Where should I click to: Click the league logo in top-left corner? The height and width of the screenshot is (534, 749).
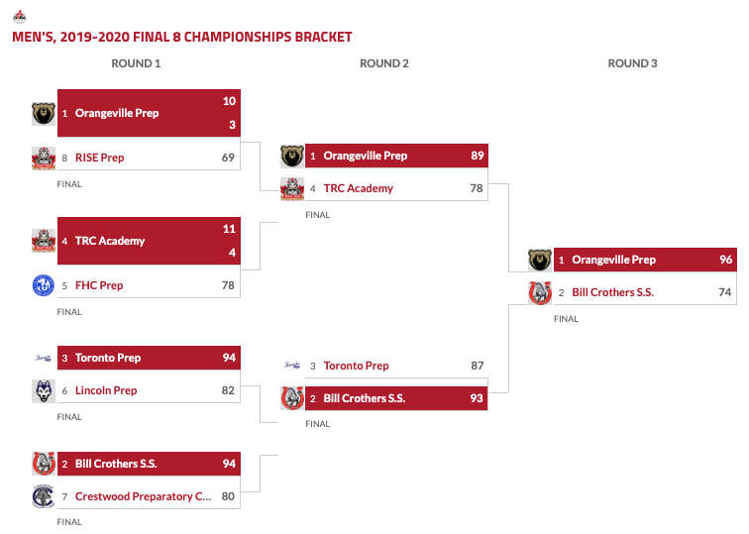click(x=20, y=16)
